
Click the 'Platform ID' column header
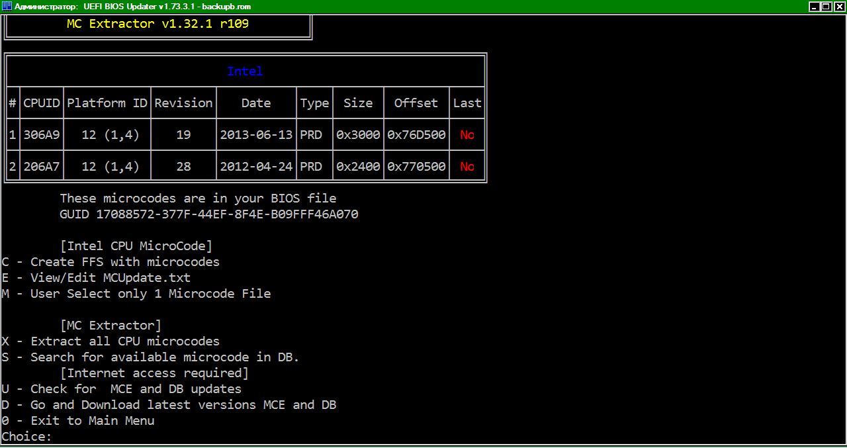pyautogui.click(x=107, y=103)
